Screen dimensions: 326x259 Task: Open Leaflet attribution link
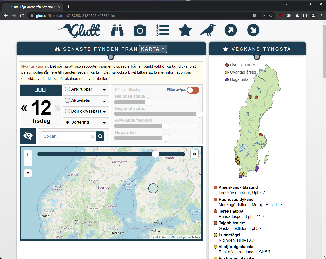156,237
